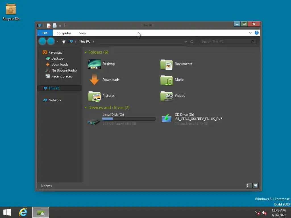This screenshot has height=218, width=291.
Task: Click the 'Videos' folder name text
Action: point(180,96)
